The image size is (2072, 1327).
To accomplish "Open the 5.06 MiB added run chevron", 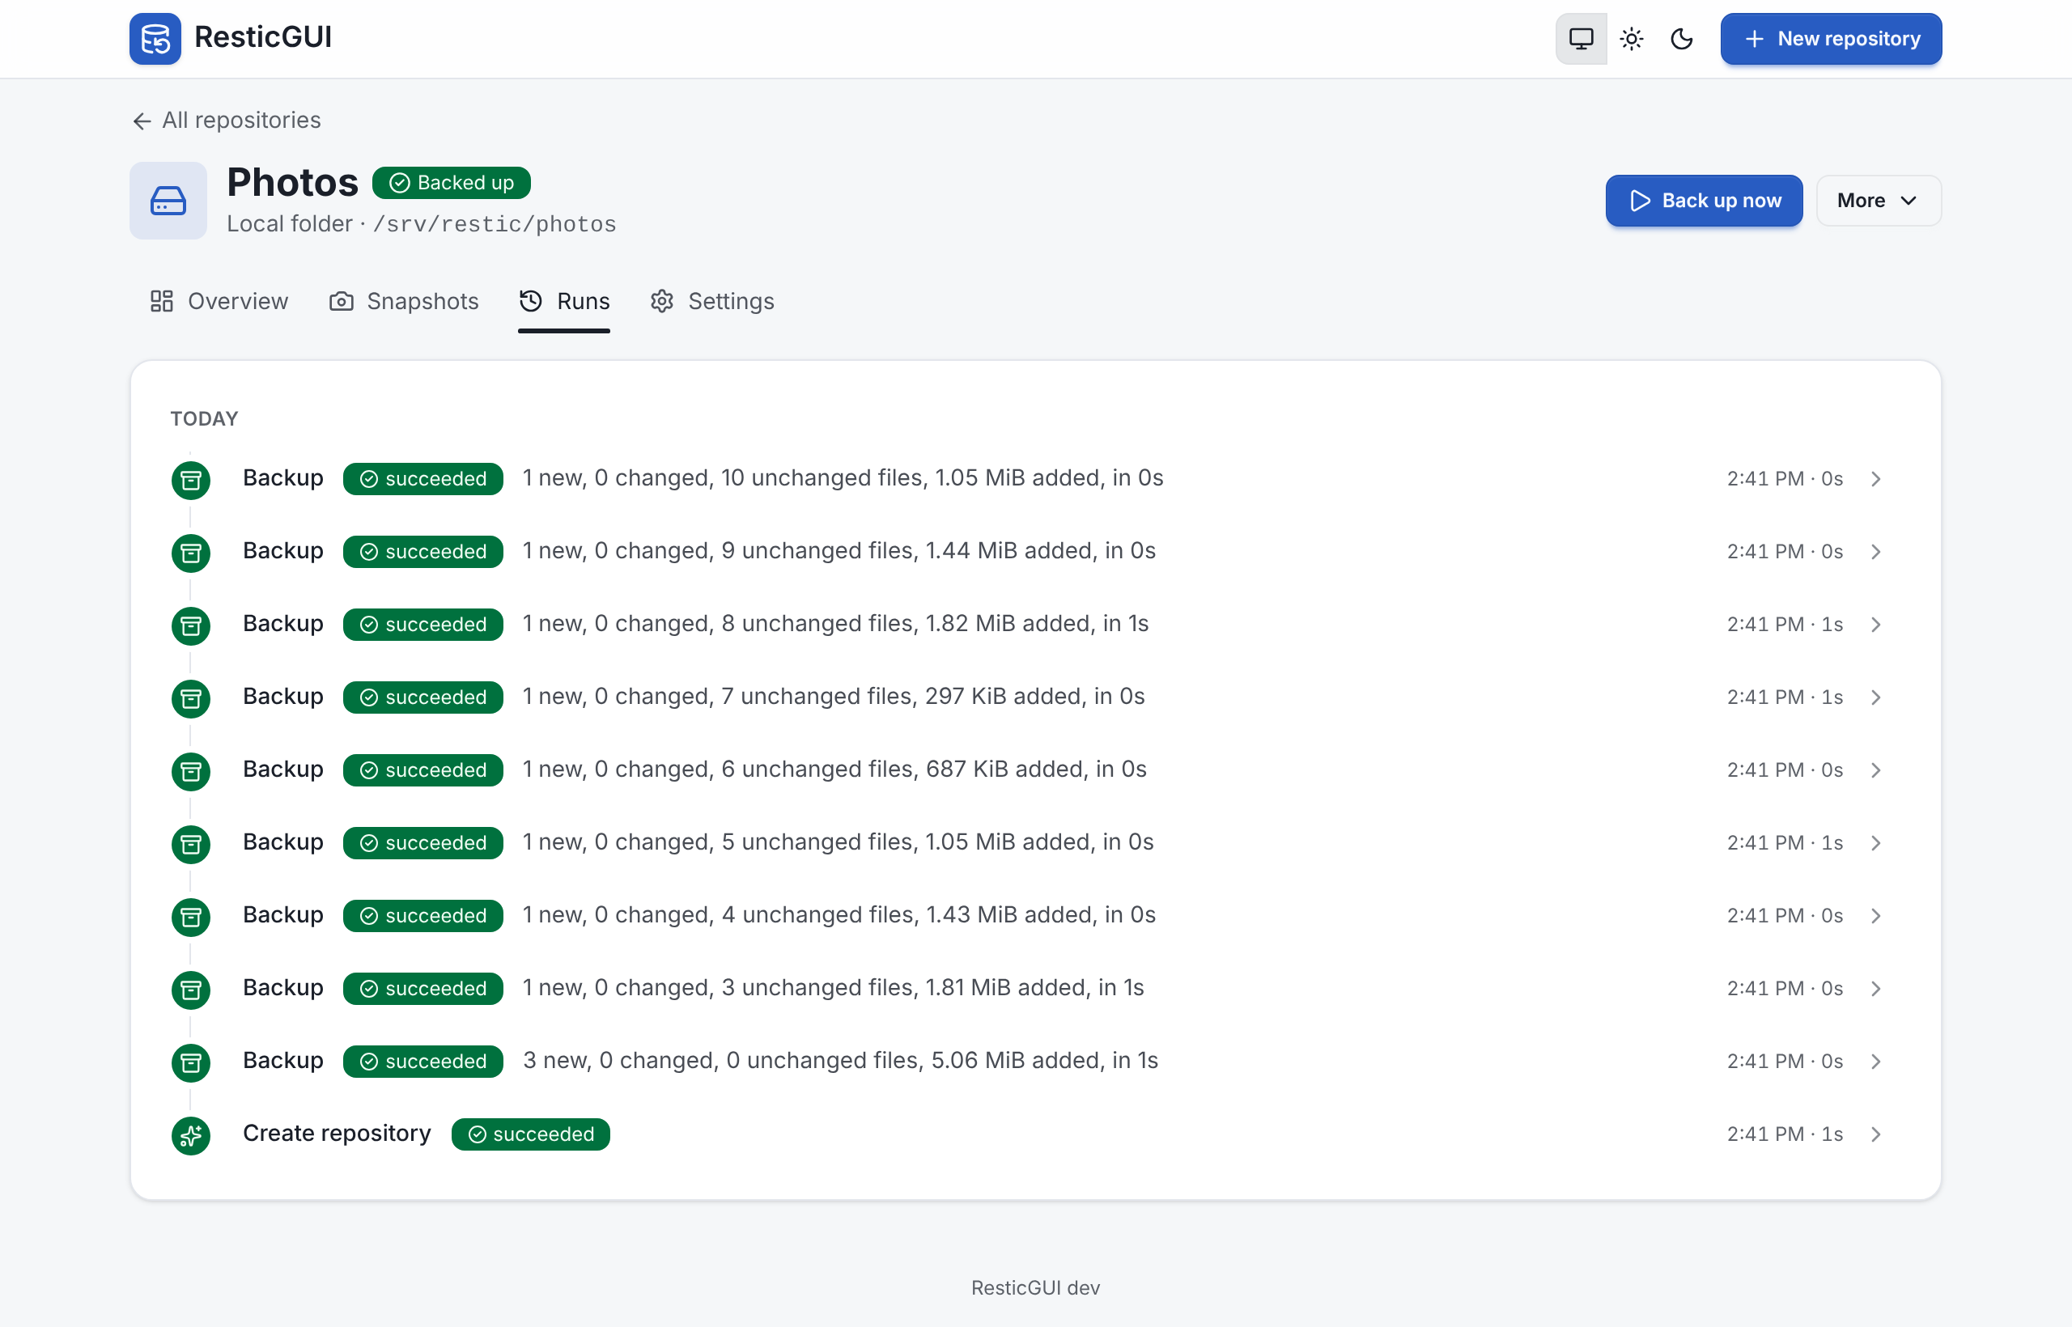I will click(x=1875, y=1061).
